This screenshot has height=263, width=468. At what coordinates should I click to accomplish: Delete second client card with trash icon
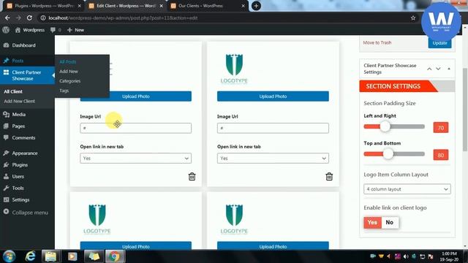(x=329, y=177)
